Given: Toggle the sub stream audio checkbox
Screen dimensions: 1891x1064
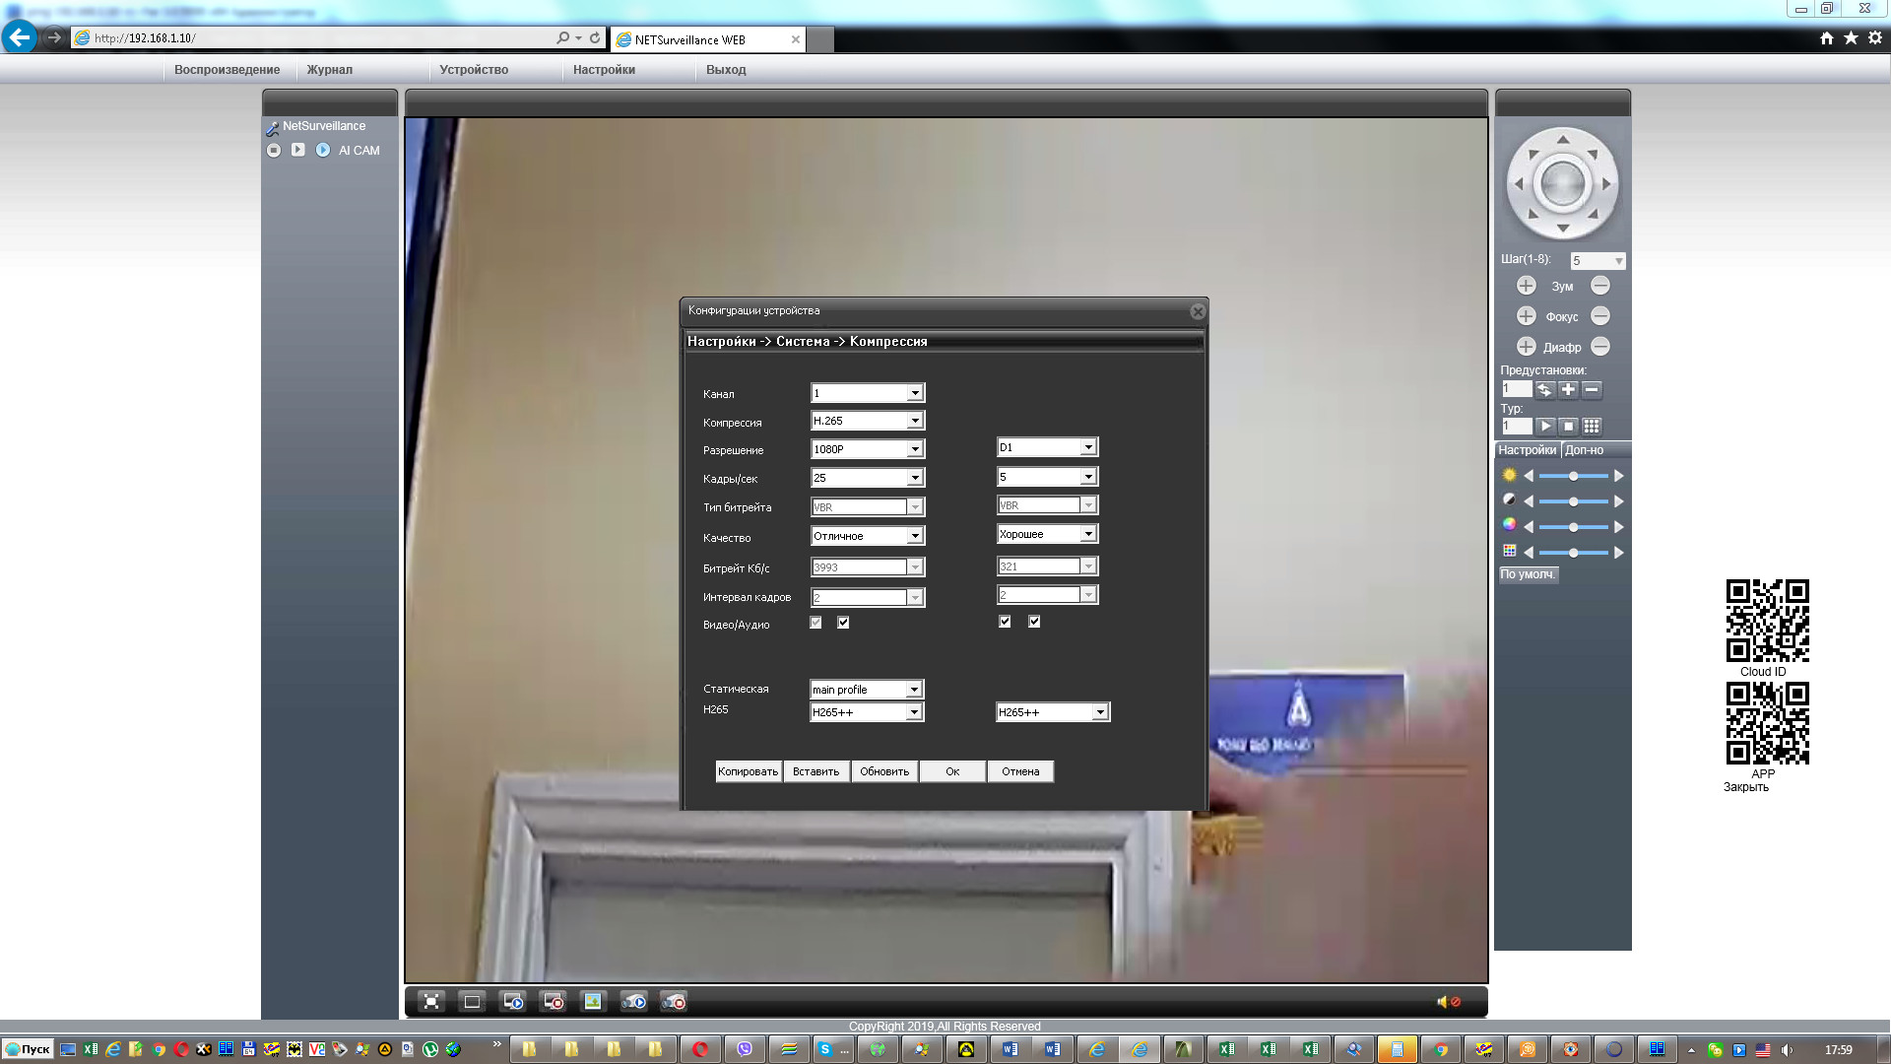Looking at the screenshot, I should (1034, 622).
